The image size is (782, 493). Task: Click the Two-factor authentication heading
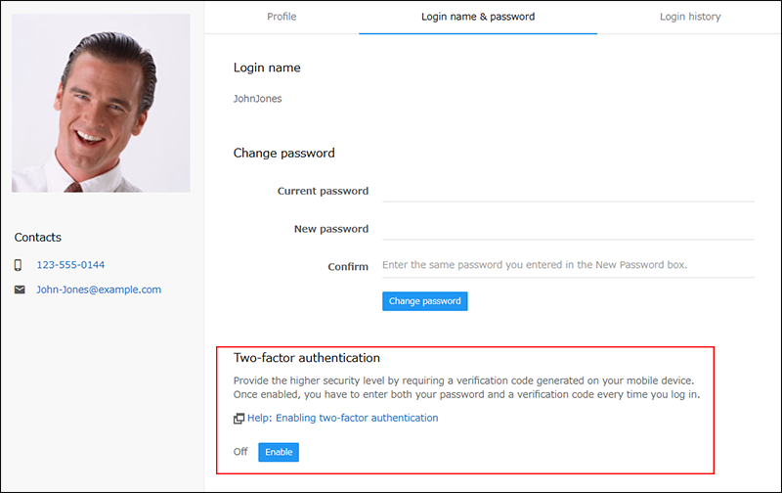(307, 358)
